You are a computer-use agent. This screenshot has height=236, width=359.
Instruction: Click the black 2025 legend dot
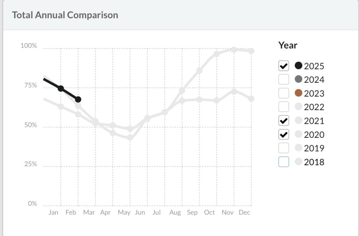point(299,66)
